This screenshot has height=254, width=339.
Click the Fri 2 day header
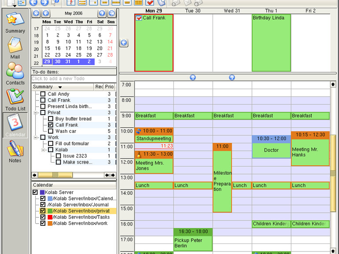310,11
